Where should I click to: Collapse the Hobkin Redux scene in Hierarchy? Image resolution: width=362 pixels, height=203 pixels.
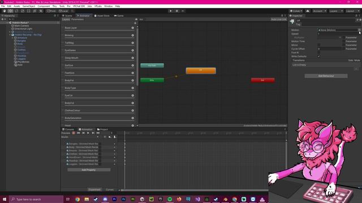coord(7,23)
